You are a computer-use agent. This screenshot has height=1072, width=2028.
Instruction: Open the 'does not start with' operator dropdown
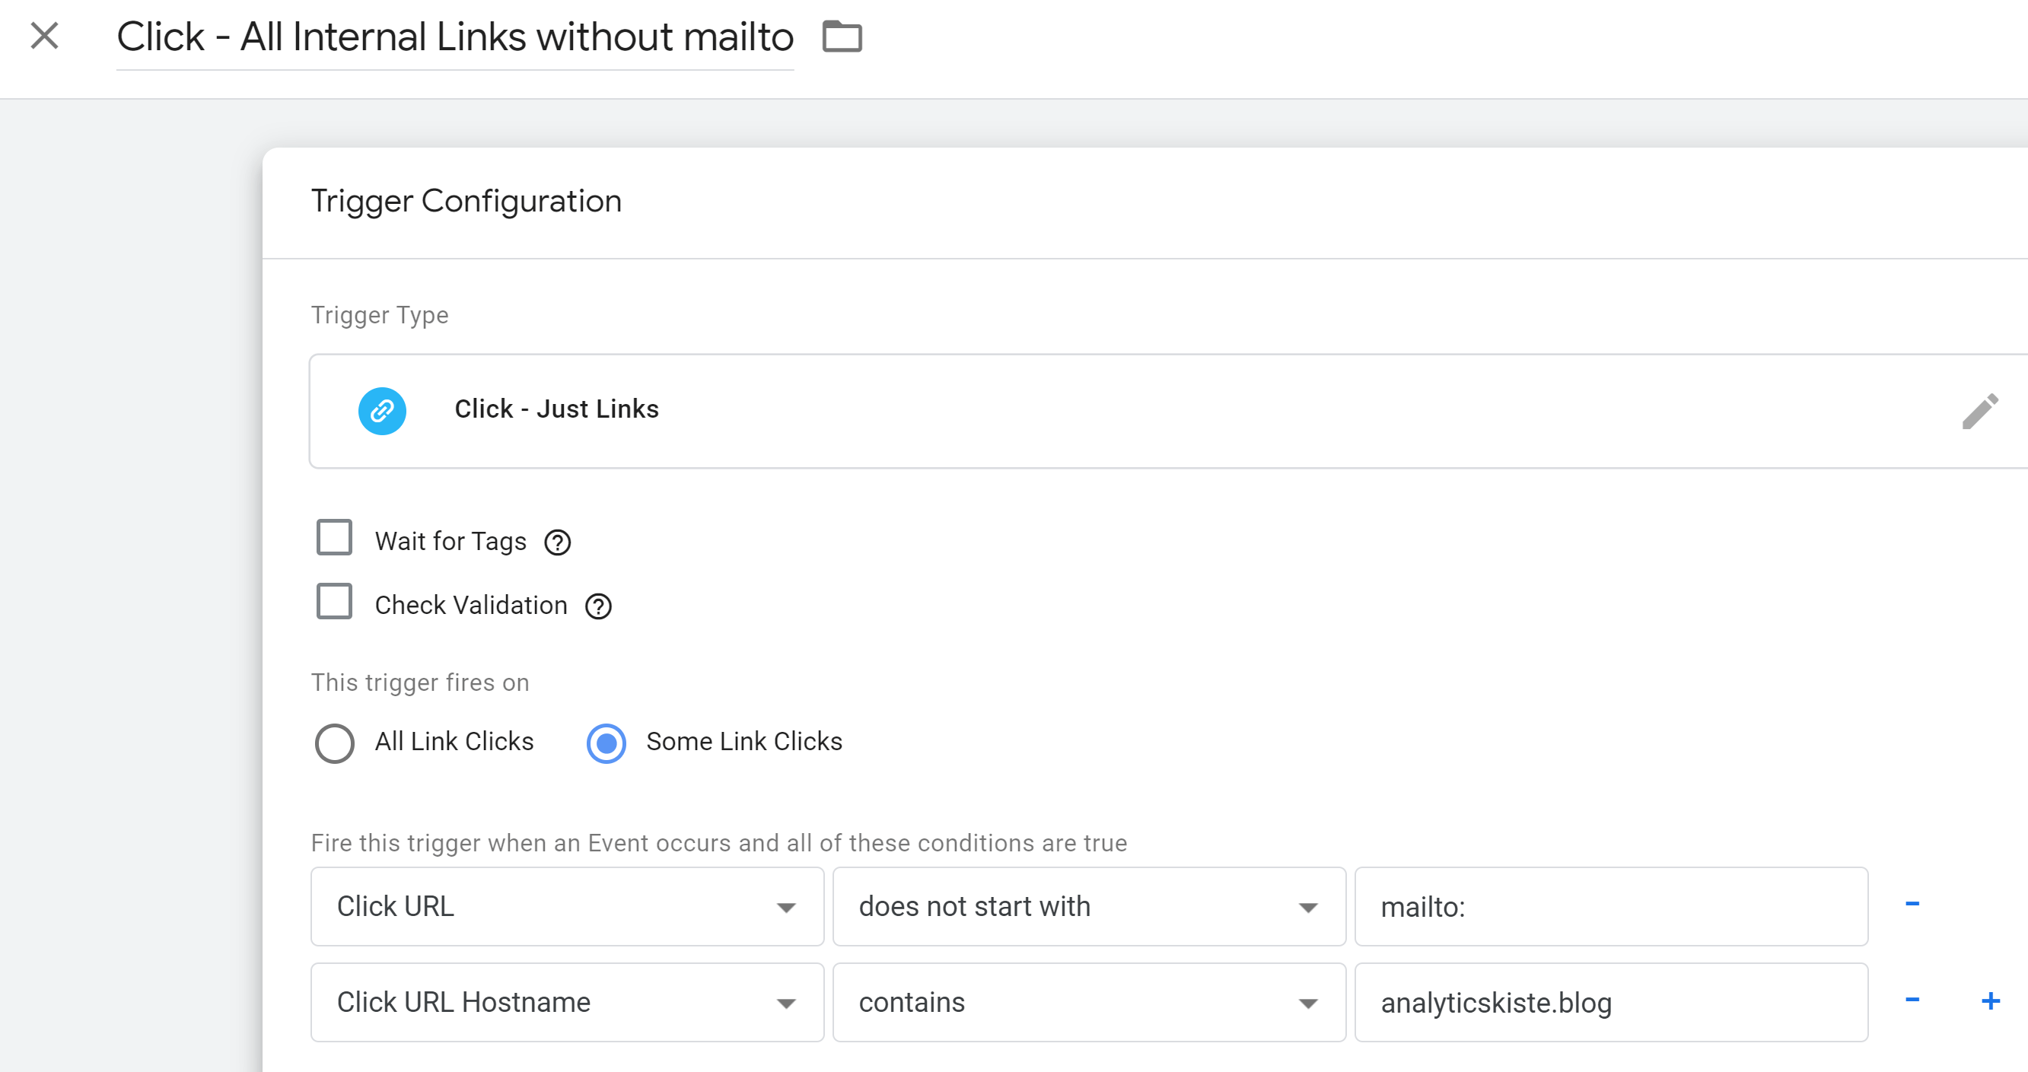pyautogui.click(x=1089, y=907)
